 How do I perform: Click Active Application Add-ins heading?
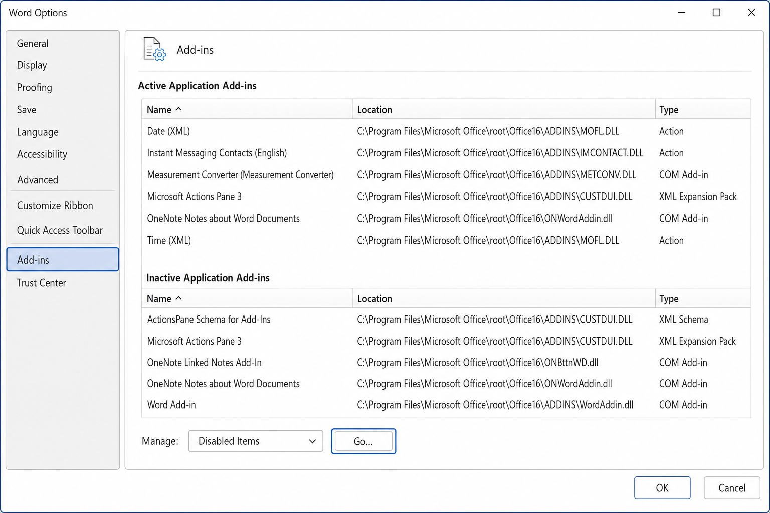click(197, 86)
